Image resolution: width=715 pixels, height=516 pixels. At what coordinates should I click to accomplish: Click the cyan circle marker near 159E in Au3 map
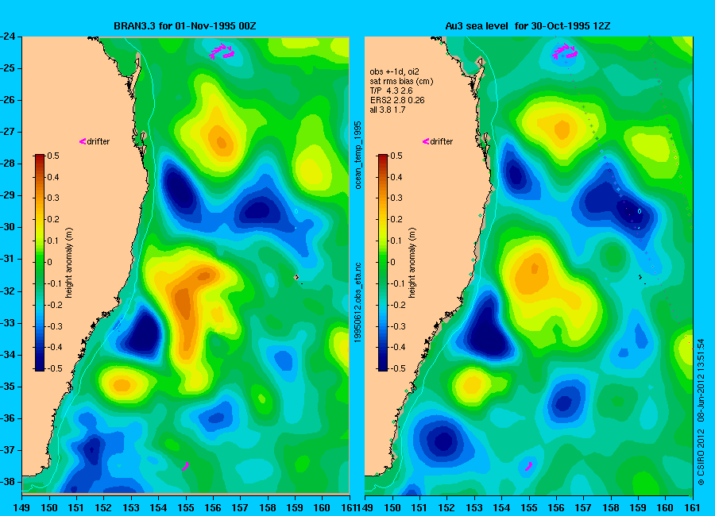(x=640, y=211)
